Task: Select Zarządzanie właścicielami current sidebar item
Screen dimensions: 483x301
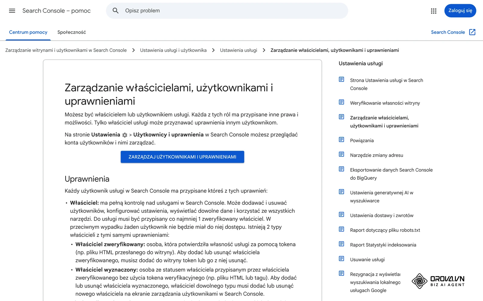Action: point(384,122)
